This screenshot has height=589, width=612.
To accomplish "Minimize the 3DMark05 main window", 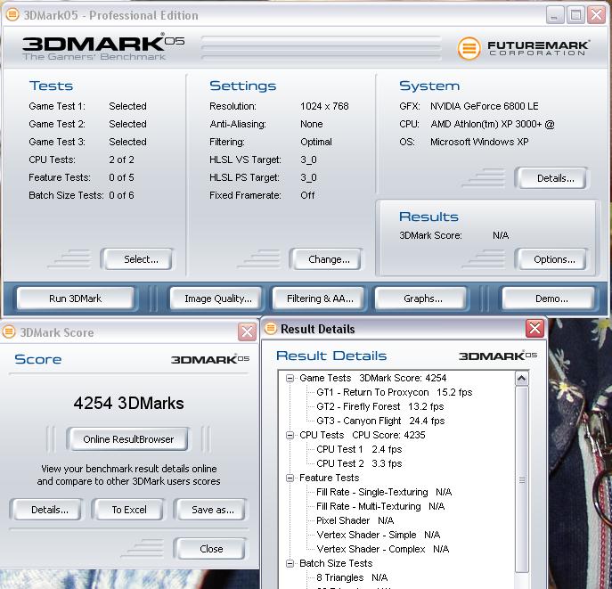I will [x=555, y=15].
